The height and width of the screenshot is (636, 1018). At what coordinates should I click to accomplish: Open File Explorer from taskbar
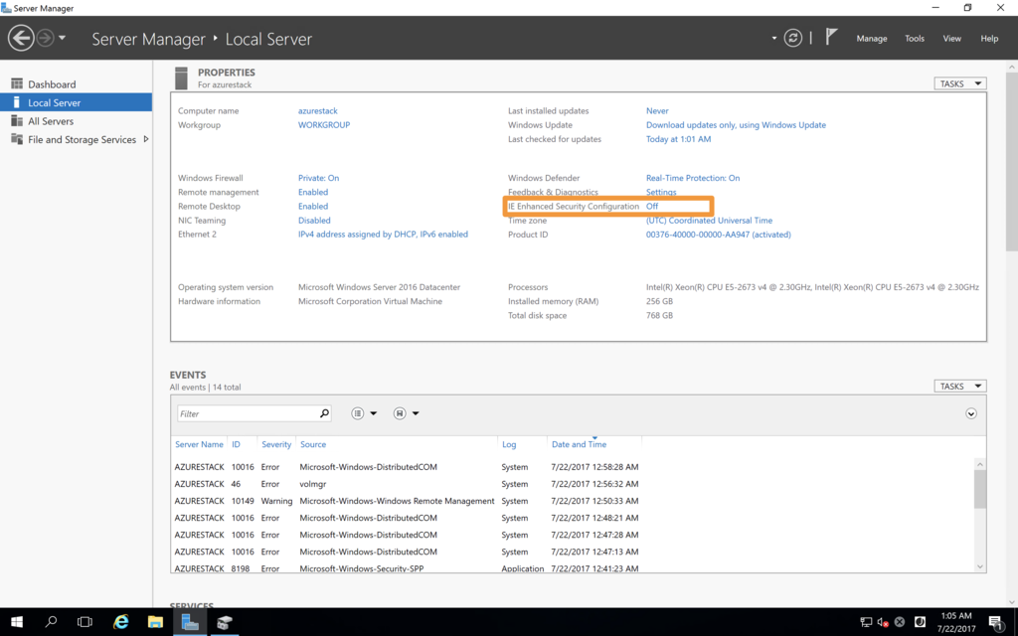tap(155, 622)
